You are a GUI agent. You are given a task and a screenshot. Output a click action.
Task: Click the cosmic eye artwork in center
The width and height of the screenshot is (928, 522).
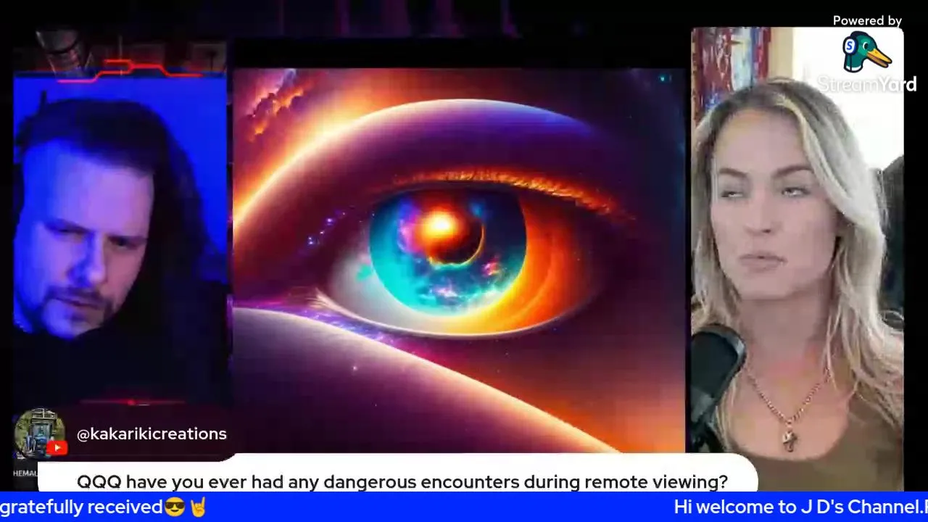tap(459, 260)
